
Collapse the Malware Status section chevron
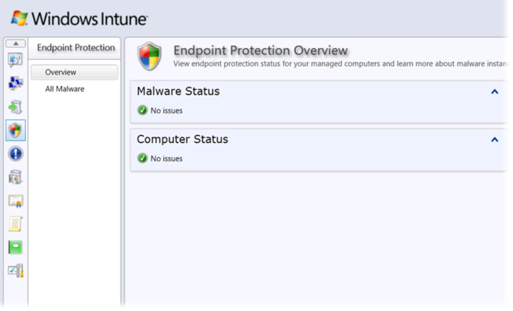495,92
